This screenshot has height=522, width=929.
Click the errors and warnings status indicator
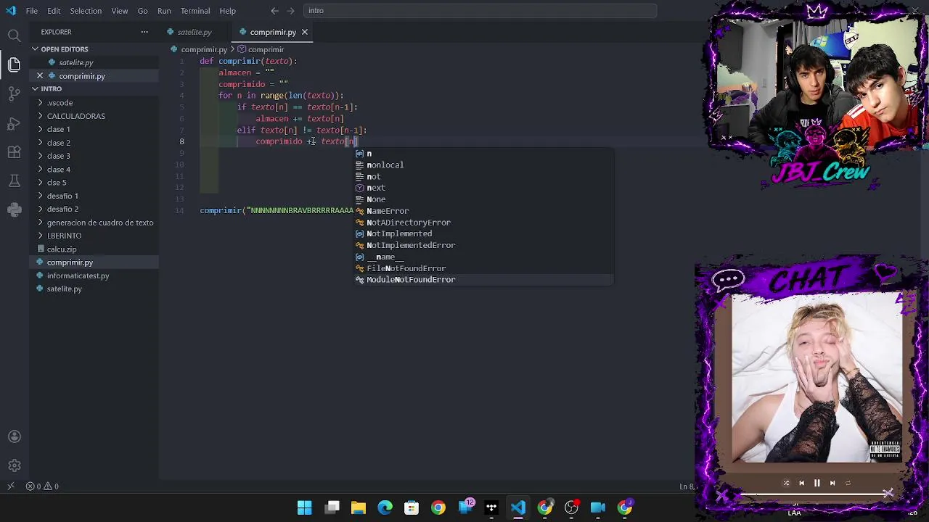click(42, 486)
